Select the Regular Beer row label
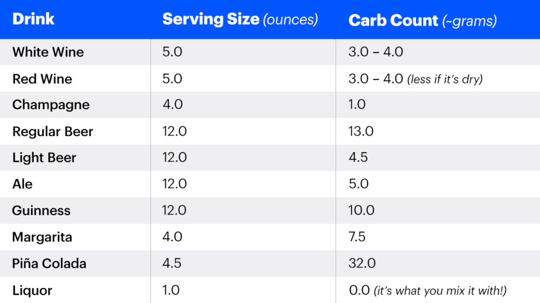The width and height of the screenshot is (540, 303). (53, 131)
